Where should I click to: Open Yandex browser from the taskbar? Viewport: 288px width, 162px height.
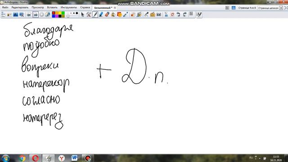(62, 158)
